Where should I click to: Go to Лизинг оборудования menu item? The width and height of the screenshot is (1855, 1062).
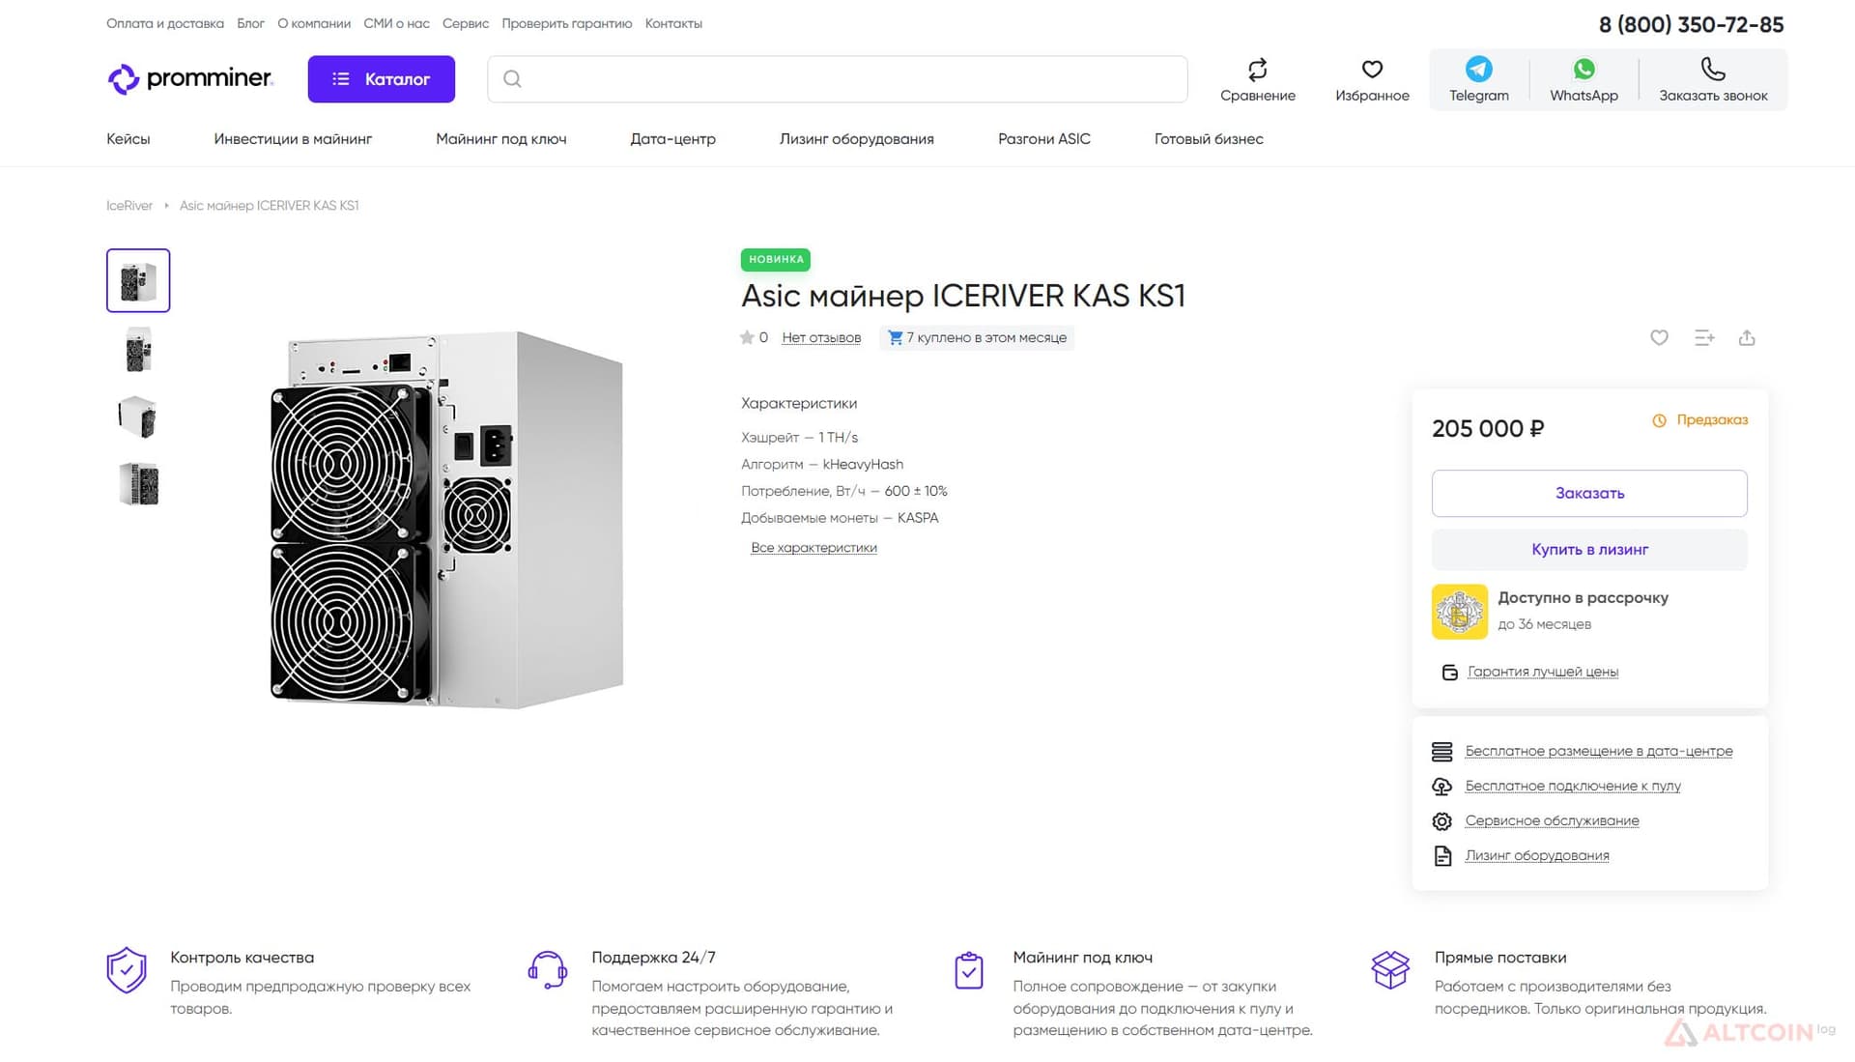(x=857, y=139)
